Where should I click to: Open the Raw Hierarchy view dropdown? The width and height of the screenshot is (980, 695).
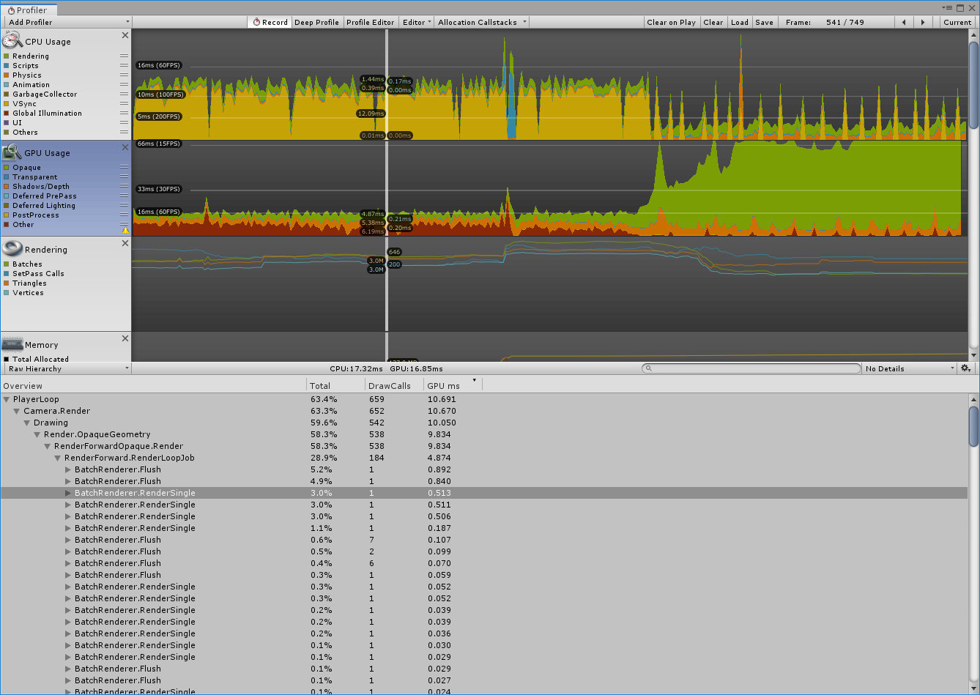(x=67, y=368)
